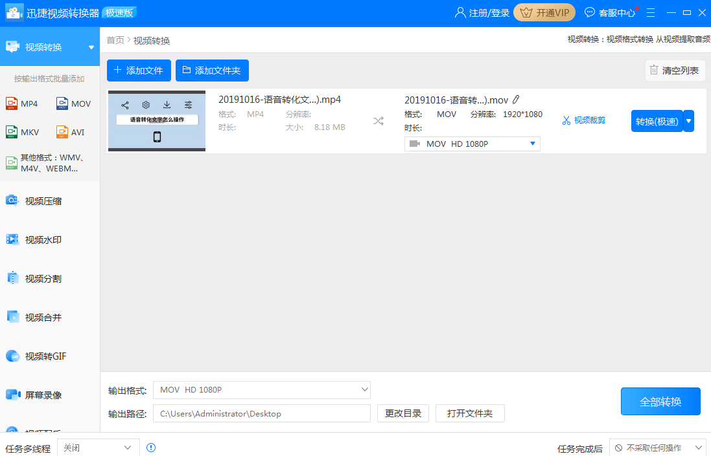
Task: Click the 全部转换 button
Action: click(x=660, y=402)
